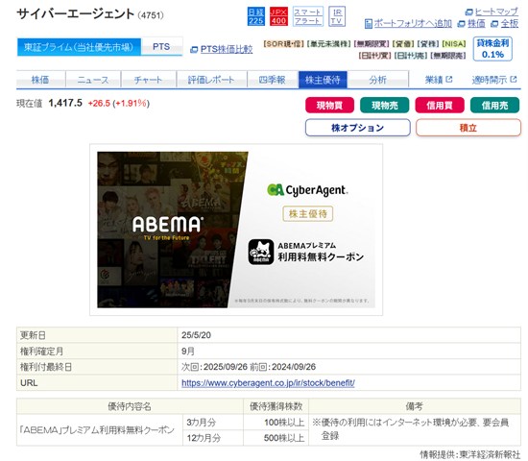Viewport: 528px width, 461px height.
Task: Open the 評価レポート tab
Action: click(x=211, y=80)
